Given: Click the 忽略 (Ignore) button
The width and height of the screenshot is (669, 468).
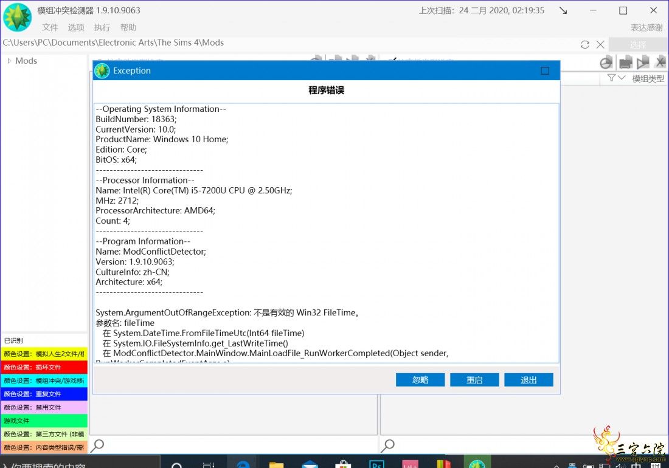Looking at the screenshot, I should pyautogui.click(x=420, y=380).
